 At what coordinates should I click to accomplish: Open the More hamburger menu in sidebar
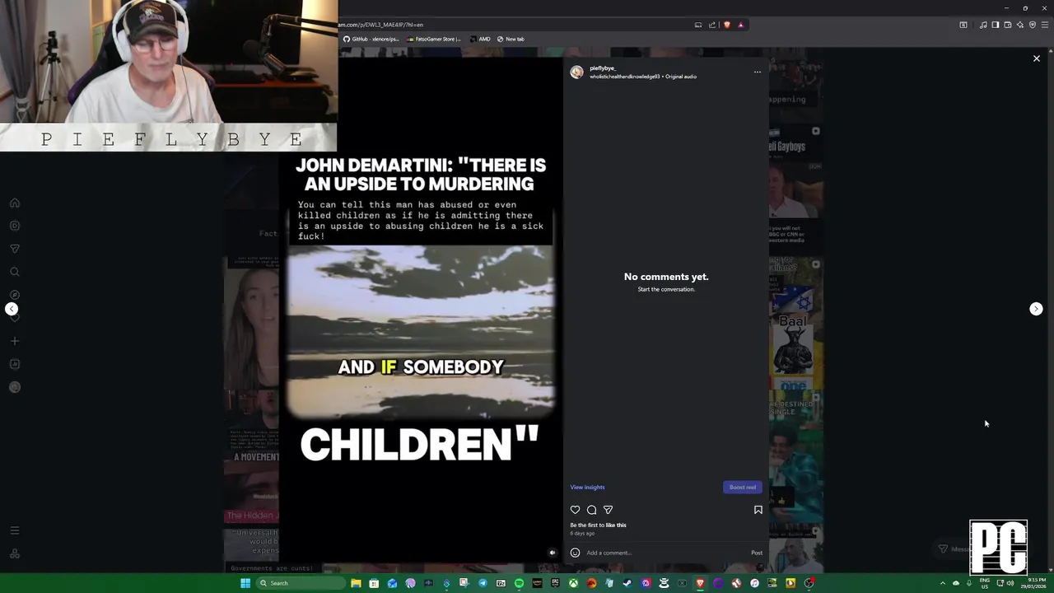point(15,530)
